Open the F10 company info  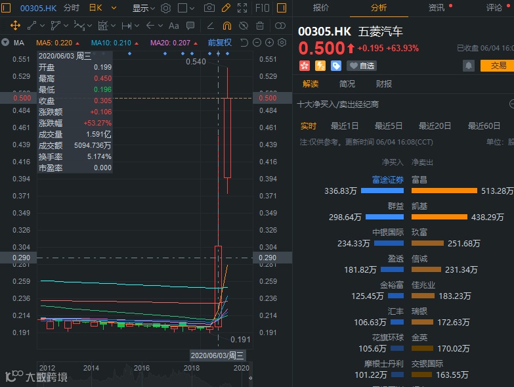point(262,8)
